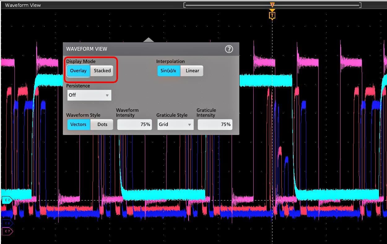This screenshot has width=387, height=244.
Task: Click the Waveform Intensity value field
Action: 135,124
